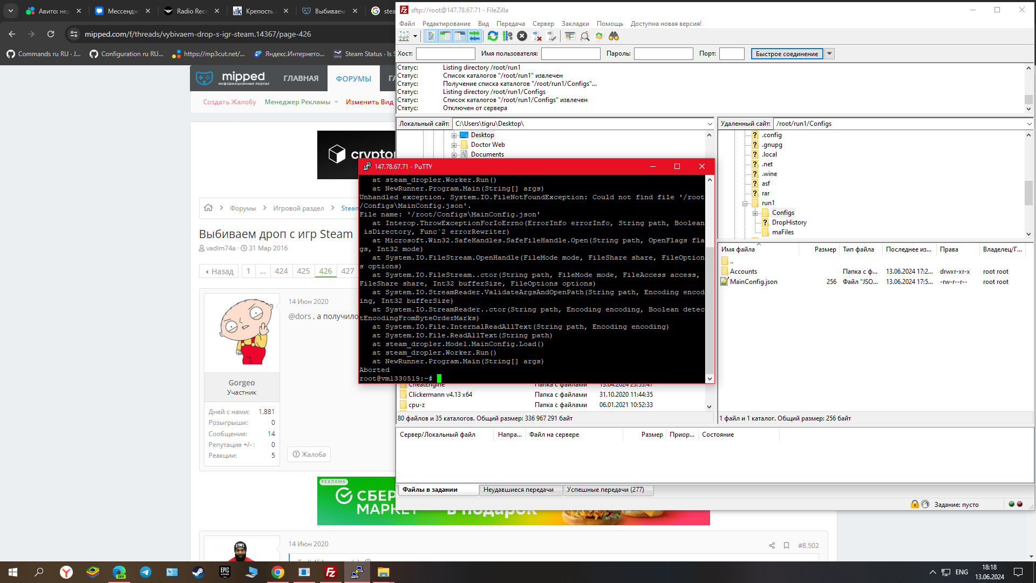Open the Сервер menu
This screenshot has height=583, width=1036.
coord(543,24)
